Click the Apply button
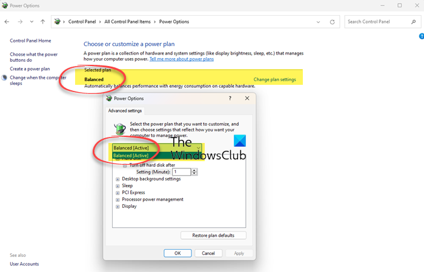The width and height of the screenshot is (424, 272). tap(239, 253)
